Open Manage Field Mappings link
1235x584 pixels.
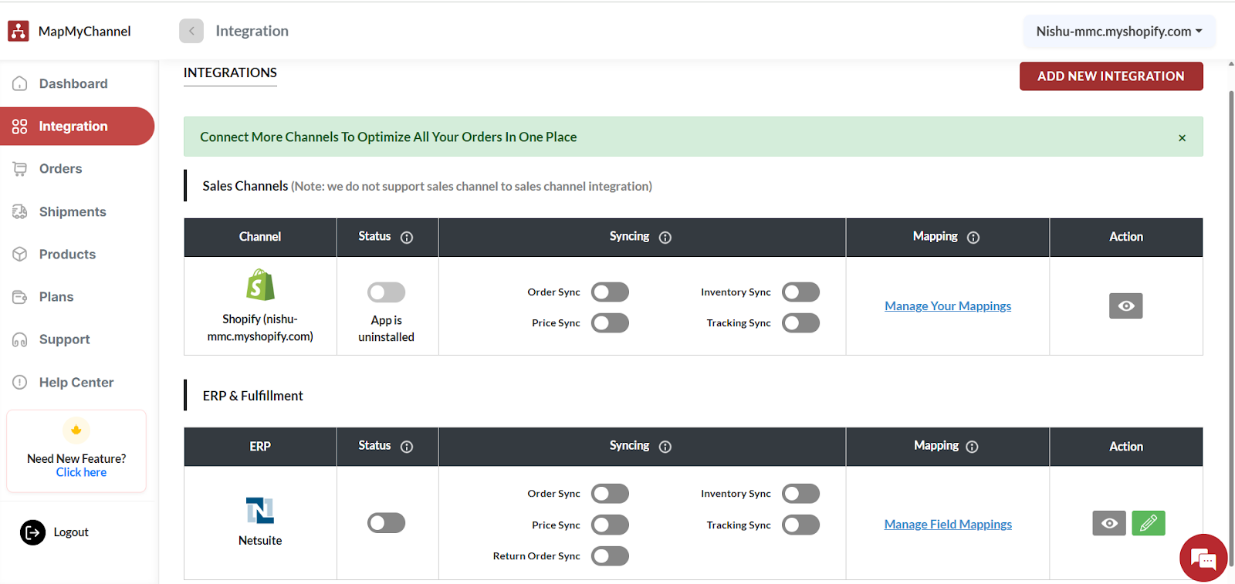click(947, 525)
